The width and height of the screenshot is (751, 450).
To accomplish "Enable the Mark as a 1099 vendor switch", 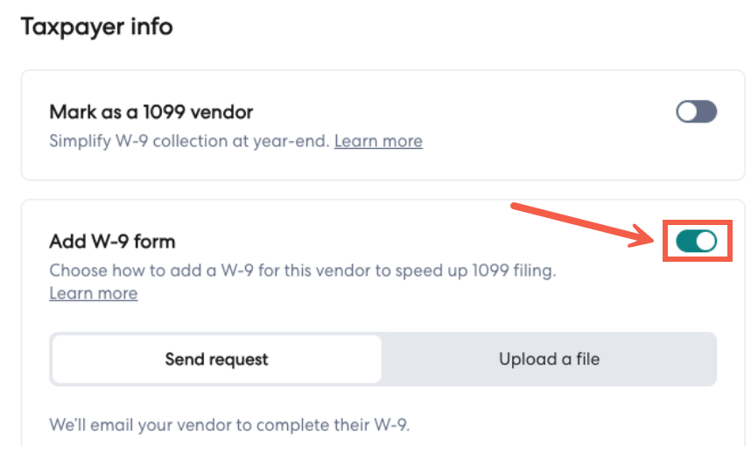I will click(x=696, y=111).
